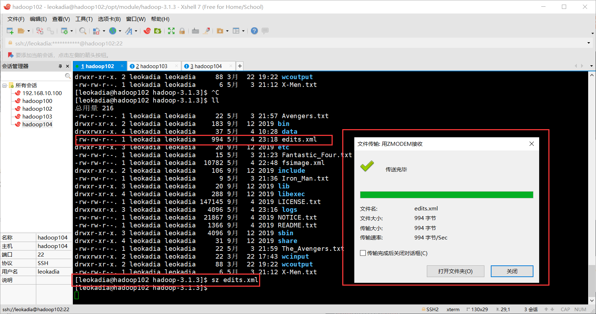Toggle full screen green arrows icon
Image resolution: width=596 pixels, height=314 pixels.
[171, 31]
